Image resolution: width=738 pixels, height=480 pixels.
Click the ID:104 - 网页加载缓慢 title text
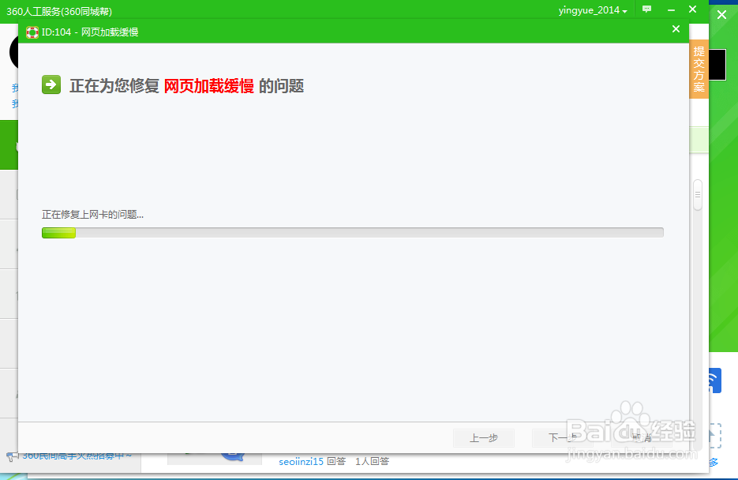coord(90,32)
